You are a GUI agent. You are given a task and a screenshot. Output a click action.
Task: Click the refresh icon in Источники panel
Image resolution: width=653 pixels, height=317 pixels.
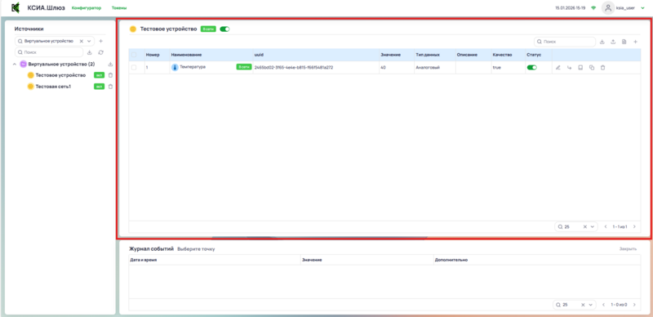(100, 52)
